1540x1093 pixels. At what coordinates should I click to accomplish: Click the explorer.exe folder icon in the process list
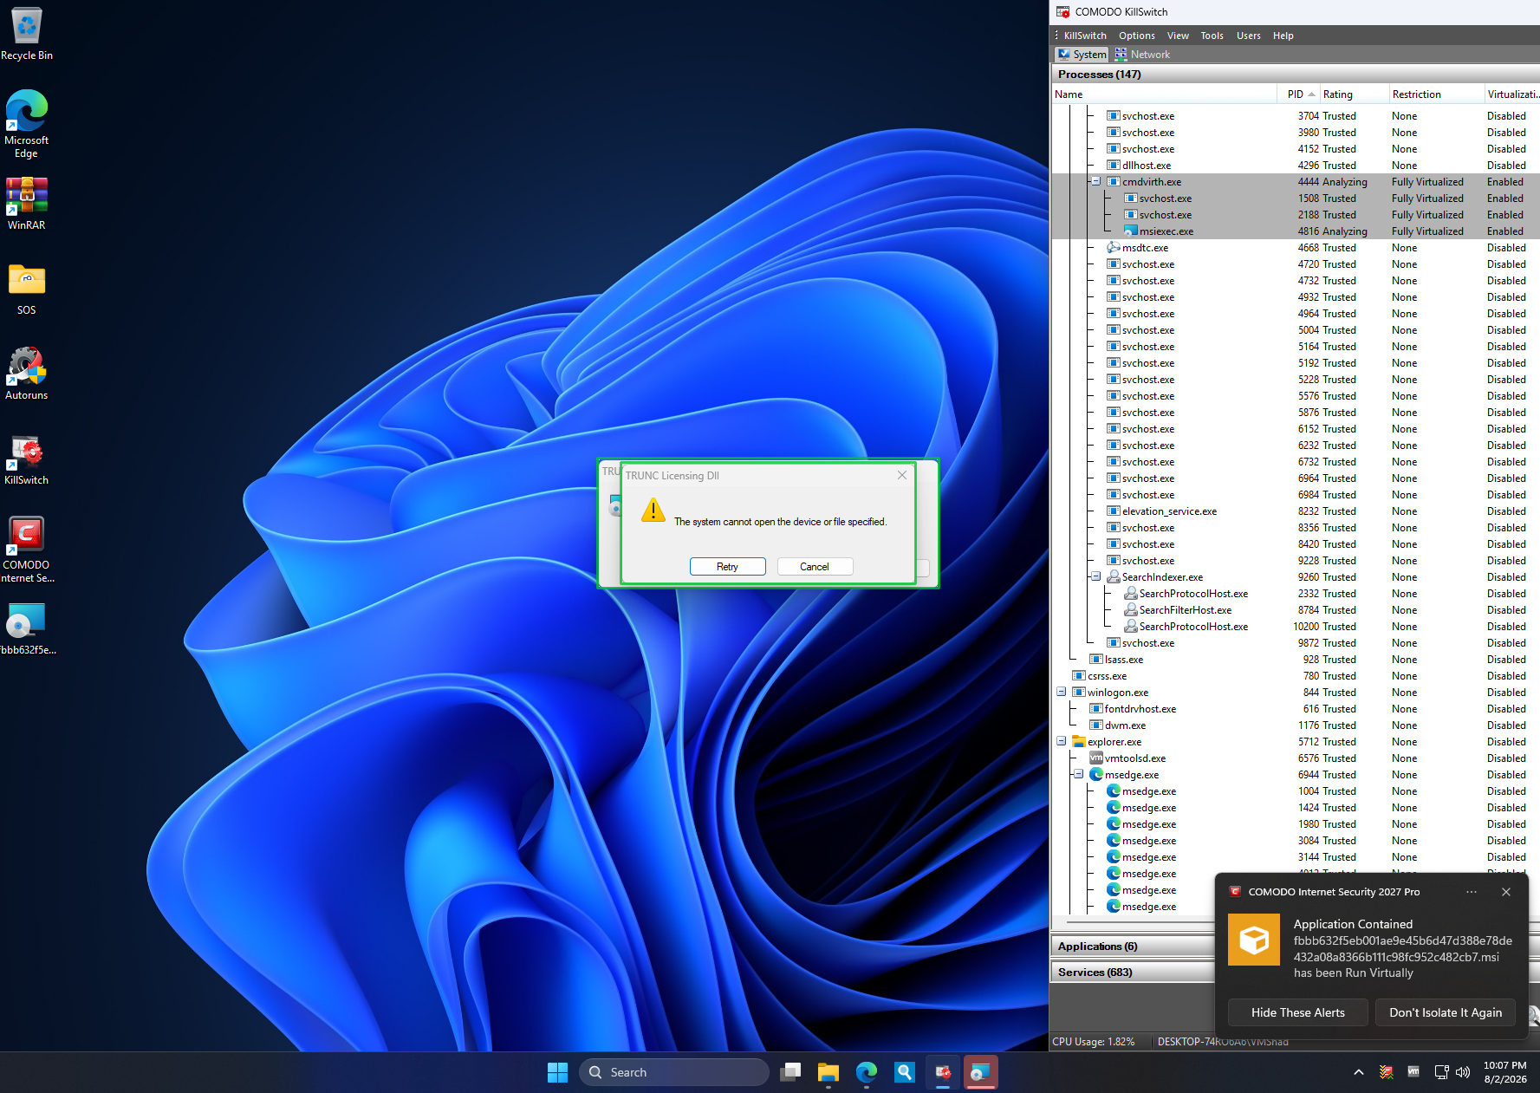tap(1079, 742)
